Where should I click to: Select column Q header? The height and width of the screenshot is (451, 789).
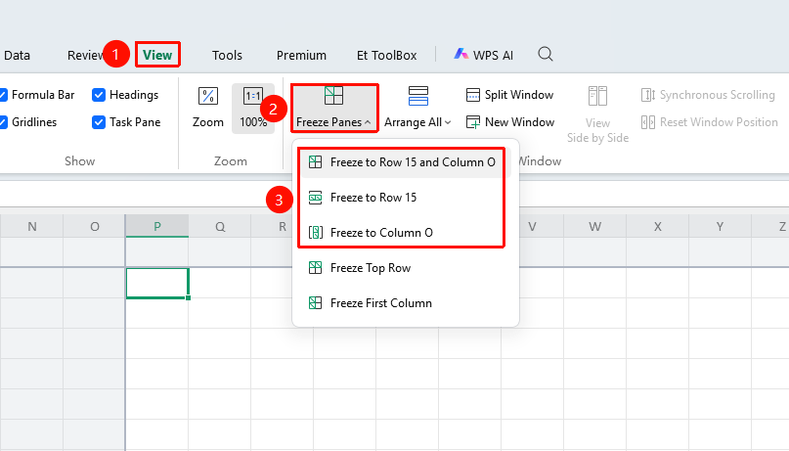pyautogui.click(x=220, y=227)
